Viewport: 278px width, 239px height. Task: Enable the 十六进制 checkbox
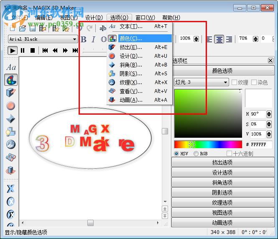coord(229,154)
